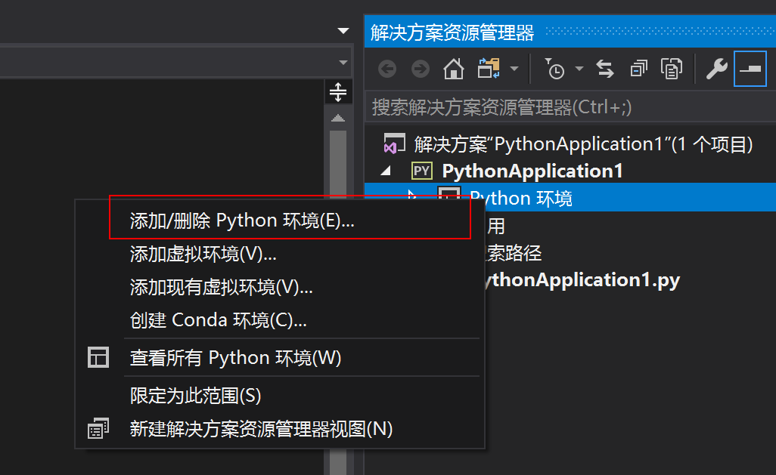Choose 限定为此范围(S) menu entry
The width and height of the screenshot is (776, 475).
pyautogui.click(x=280, y=396)
